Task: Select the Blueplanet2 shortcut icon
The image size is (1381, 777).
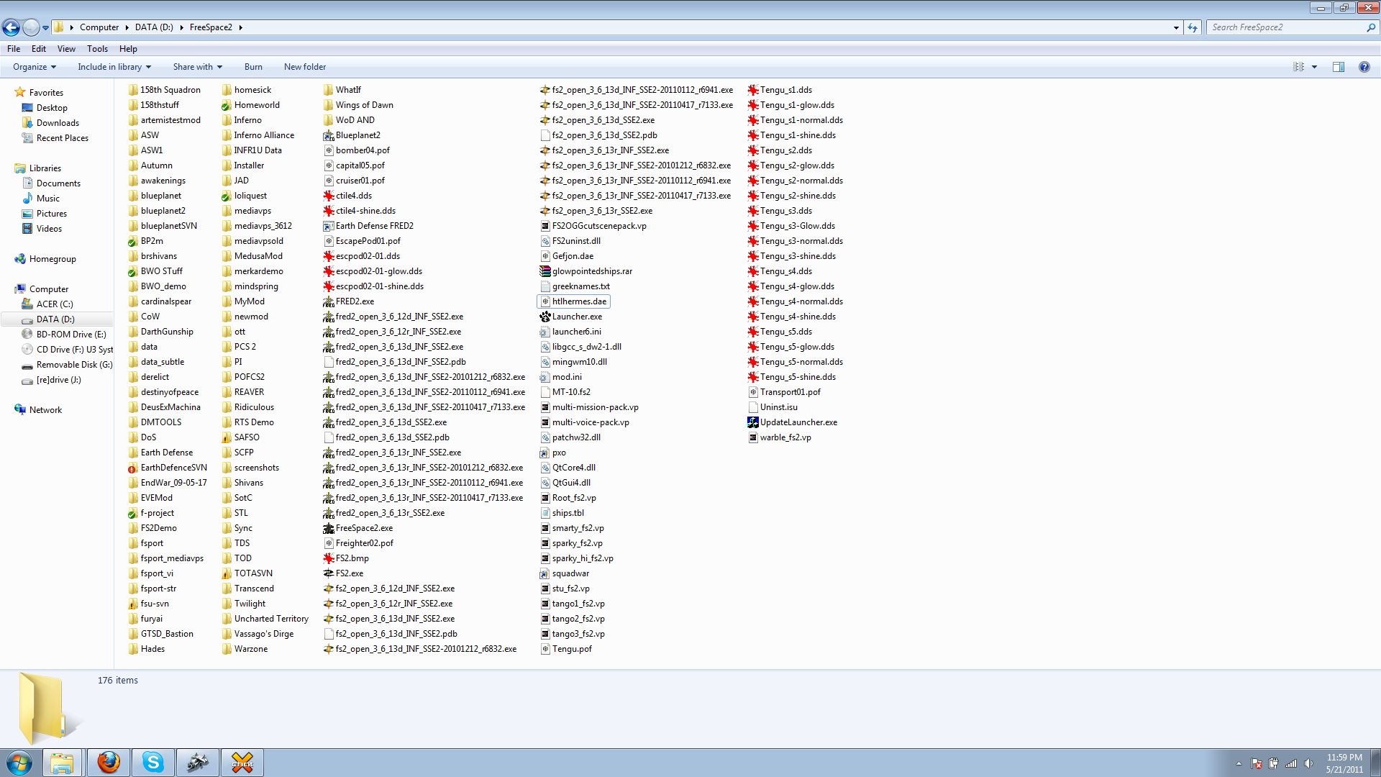Action: tap(329, 135)
